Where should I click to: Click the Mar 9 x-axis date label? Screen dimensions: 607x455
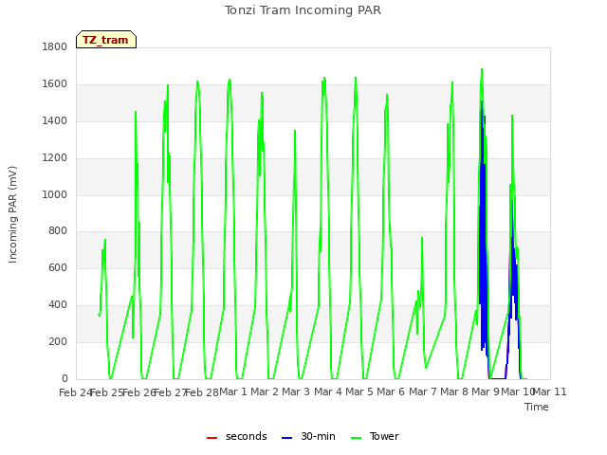(x=486, y=391)
